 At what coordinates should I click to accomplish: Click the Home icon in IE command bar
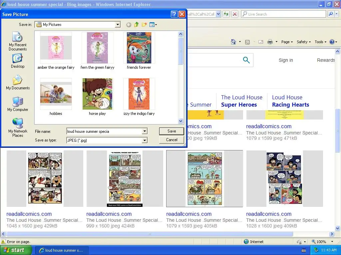coord(233,42)
